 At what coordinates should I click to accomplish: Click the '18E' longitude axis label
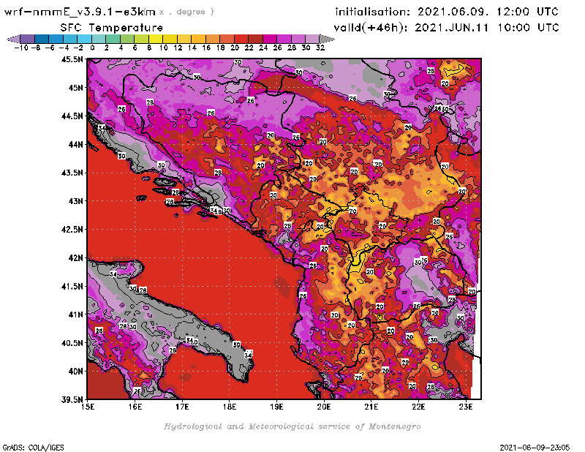pyautogui.click(x=230, y=407)
